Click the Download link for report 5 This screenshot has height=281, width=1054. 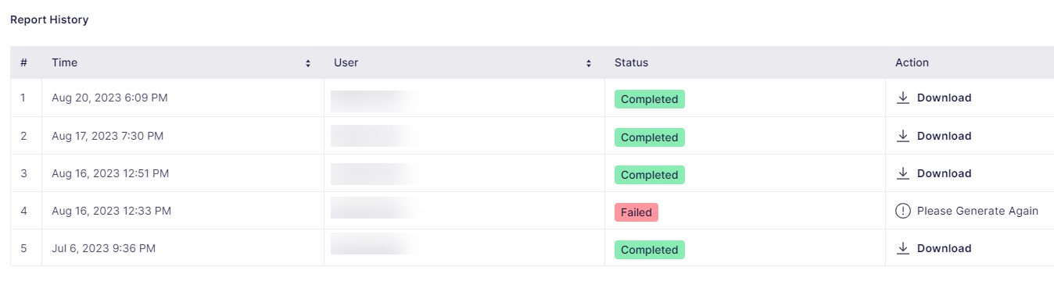click(944, 248)
